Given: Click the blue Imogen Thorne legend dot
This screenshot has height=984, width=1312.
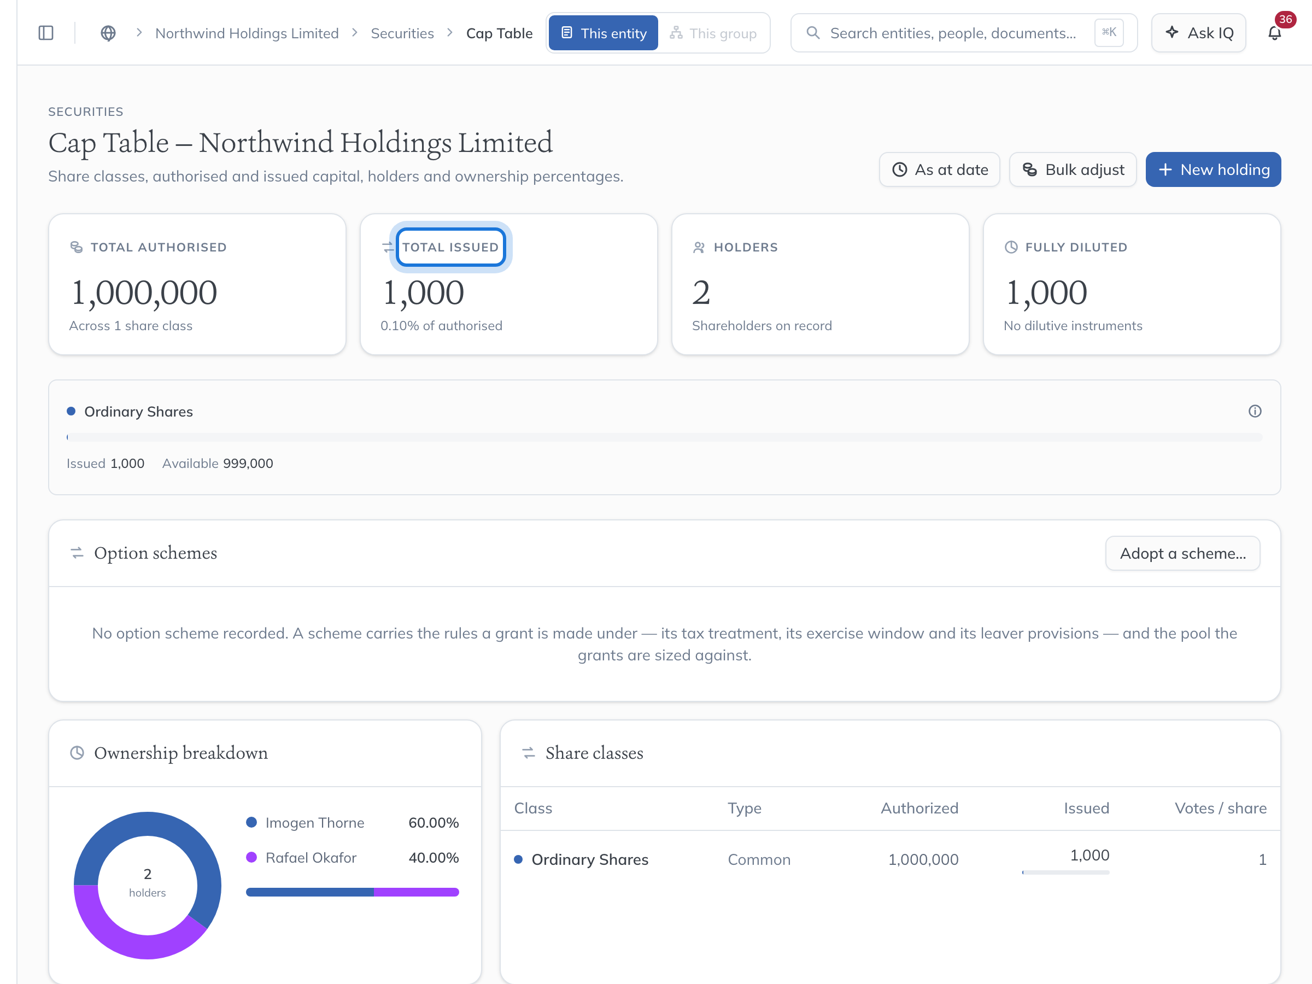Looking at the screenshot, I should [251, 822].
